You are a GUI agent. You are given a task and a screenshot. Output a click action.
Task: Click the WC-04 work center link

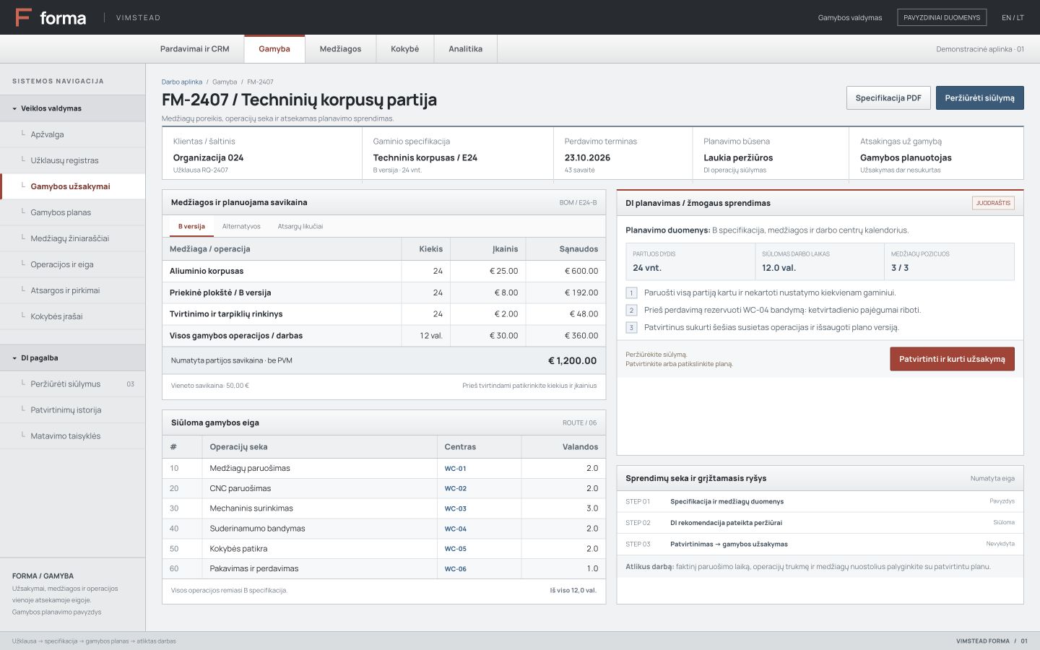pos(456,529)
